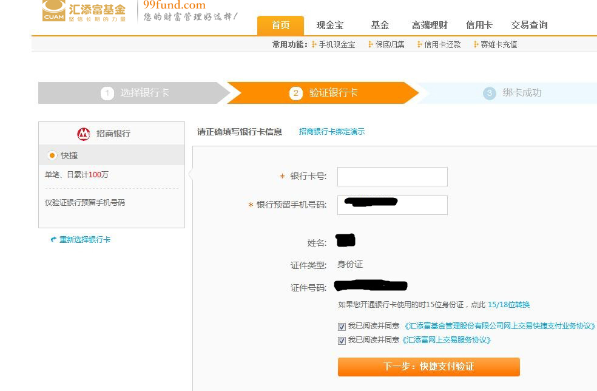Image resolution: width=597 pixels, height=391 pixels.
Task: Click the 汇添富基金 CUAM logo
Action: click(84, 11)
